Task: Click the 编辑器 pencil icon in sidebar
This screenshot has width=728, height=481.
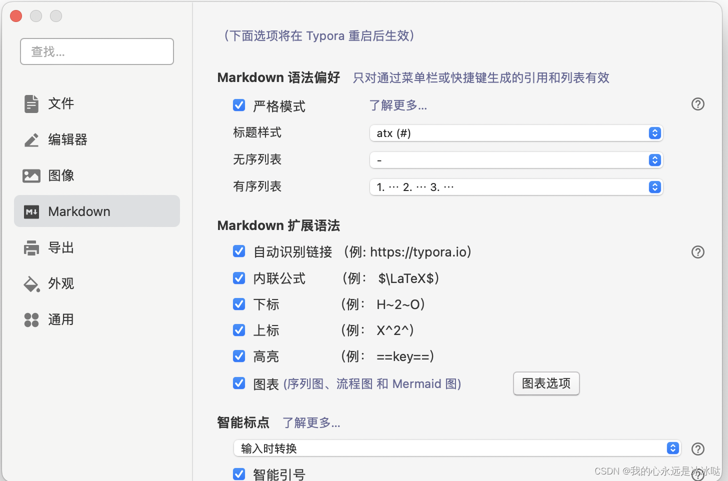Action: tap(31, 140)
